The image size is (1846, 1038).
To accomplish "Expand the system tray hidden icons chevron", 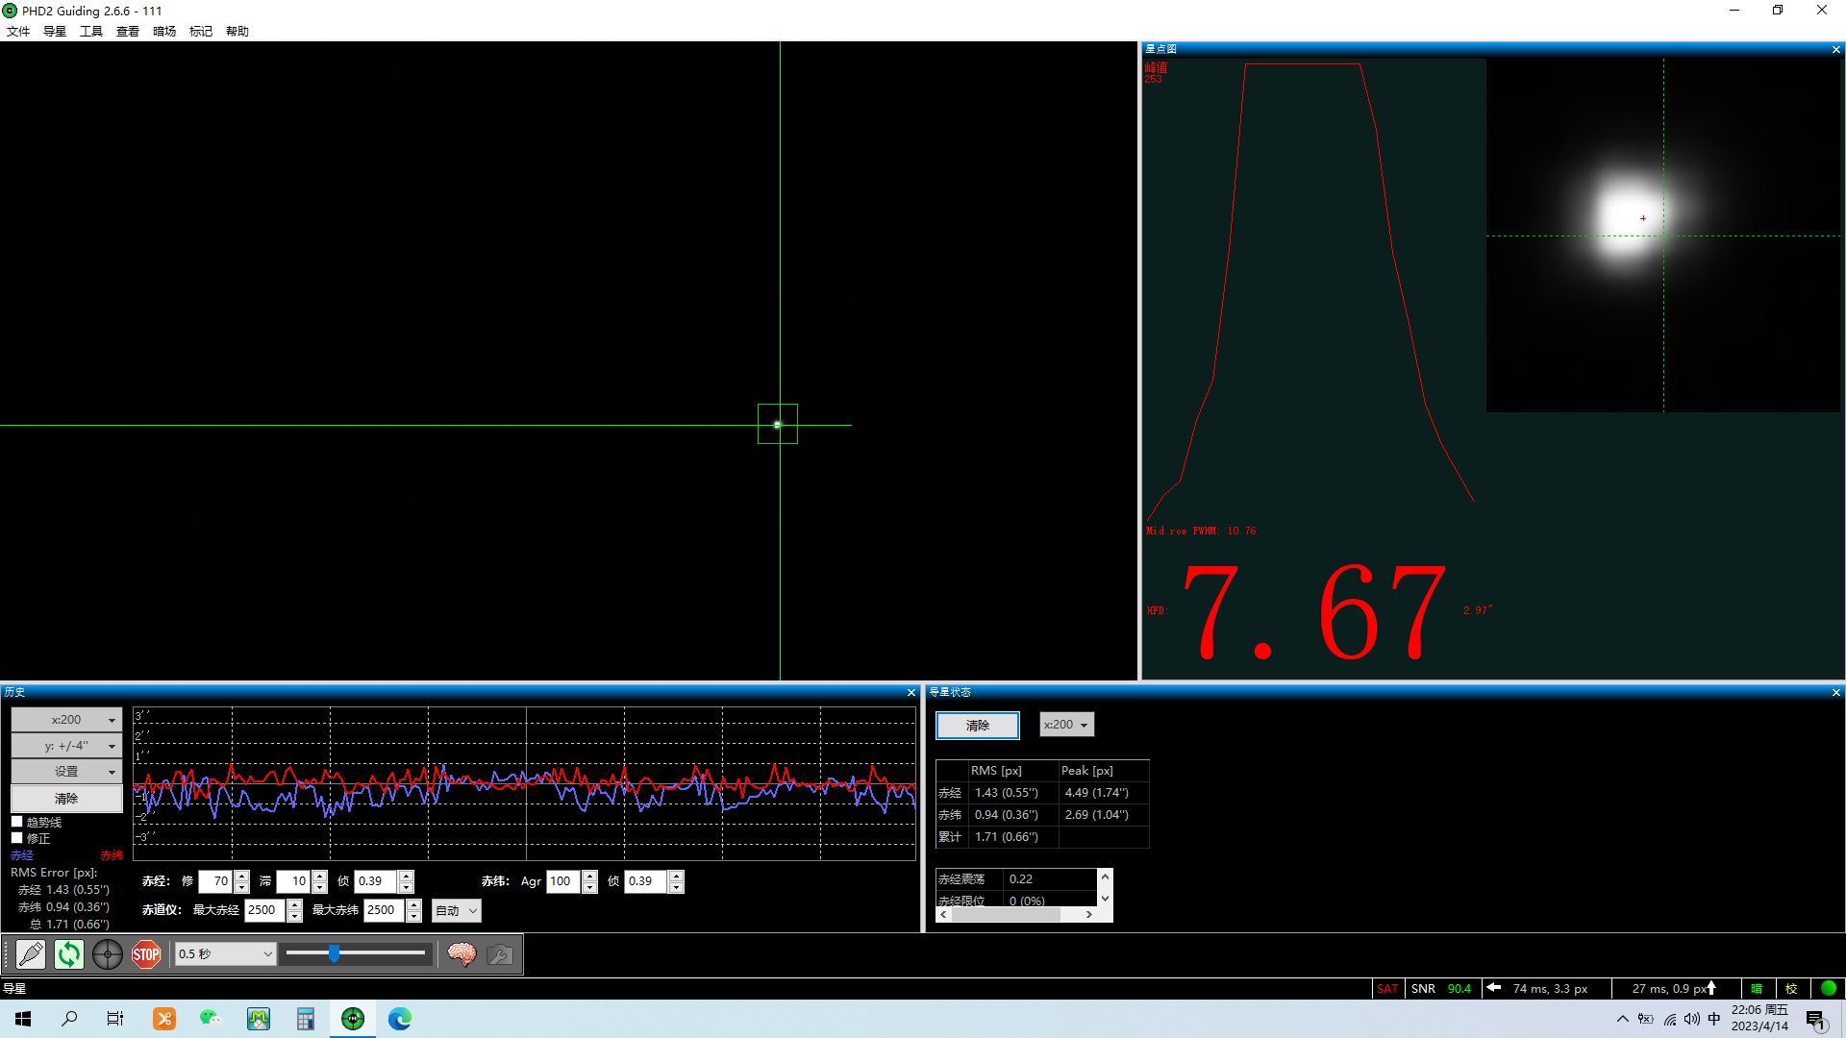I will [1623, 1019].
